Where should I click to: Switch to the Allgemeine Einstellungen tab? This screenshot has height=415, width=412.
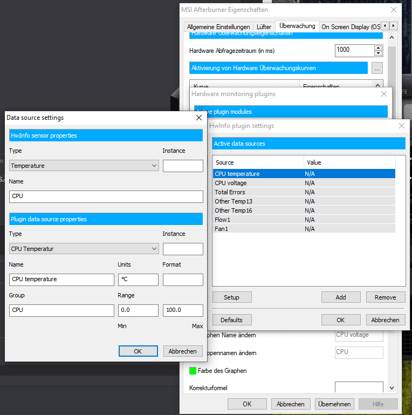coord(218,27)
